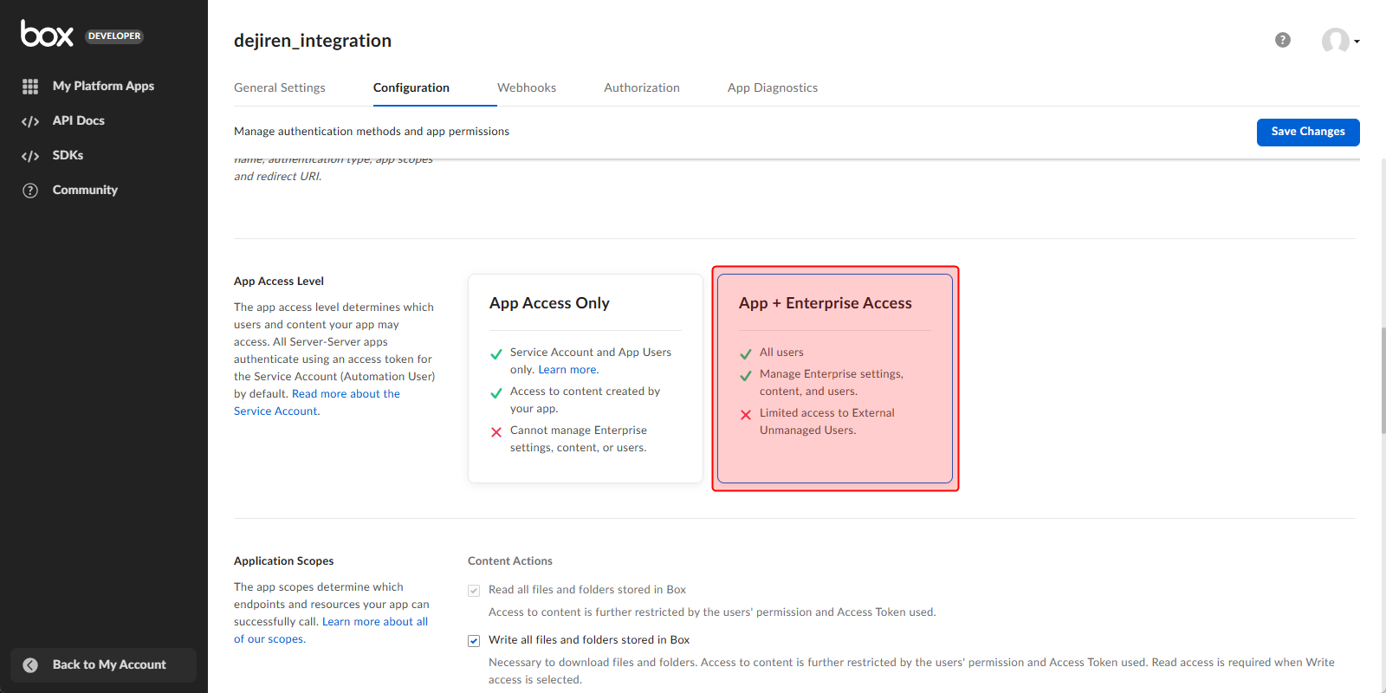Click the API Docs code icon

[x=30, y=121]
